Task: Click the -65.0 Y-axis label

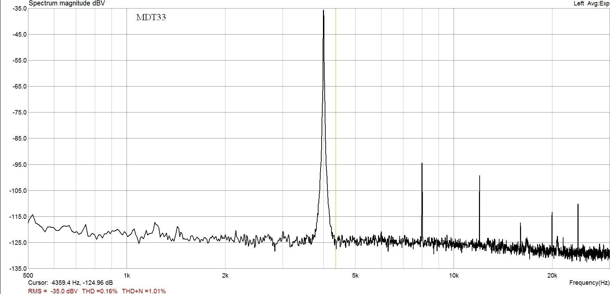Action: coord(19,86)
